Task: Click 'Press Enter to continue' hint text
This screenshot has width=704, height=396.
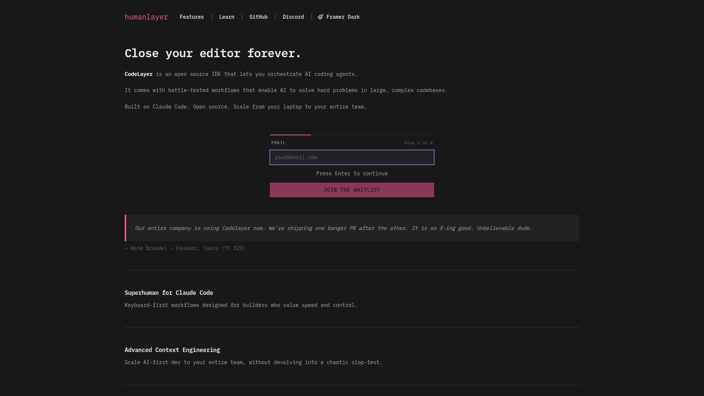Action: 352,173
